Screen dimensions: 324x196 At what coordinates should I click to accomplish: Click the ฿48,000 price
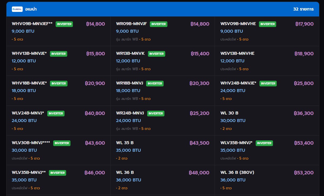point(199,173)
